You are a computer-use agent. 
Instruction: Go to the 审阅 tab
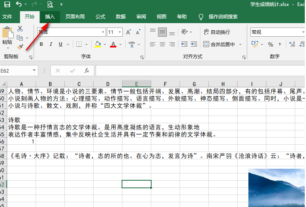[x=141, y=17]
